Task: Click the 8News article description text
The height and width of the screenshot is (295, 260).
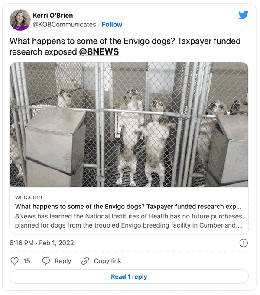Action: click(129, 221)
